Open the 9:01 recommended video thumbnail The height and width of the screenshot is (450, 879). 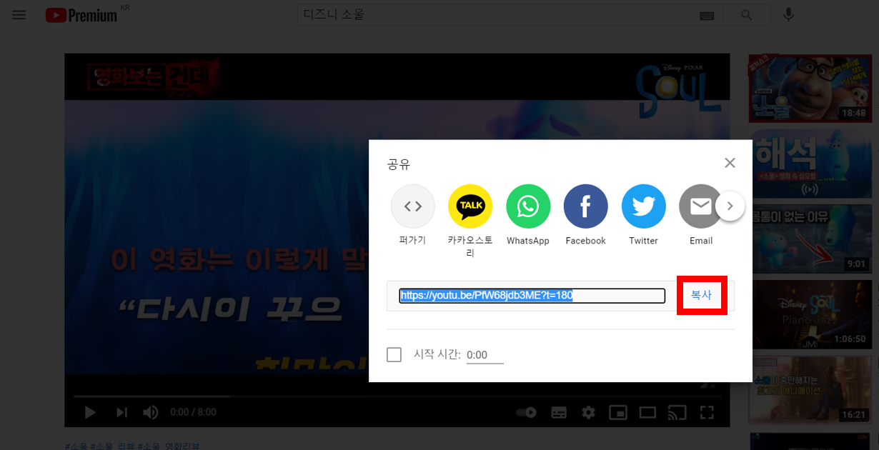[x=810, y=239]
